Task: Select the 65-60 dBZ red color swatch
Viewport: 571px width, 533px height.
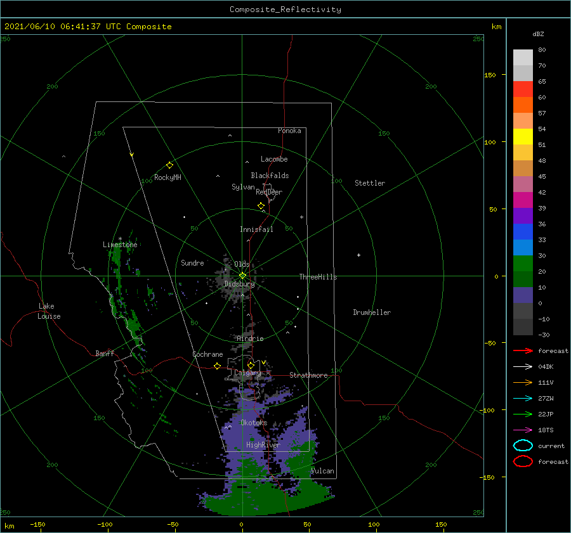Action: (x=523, y=89)
